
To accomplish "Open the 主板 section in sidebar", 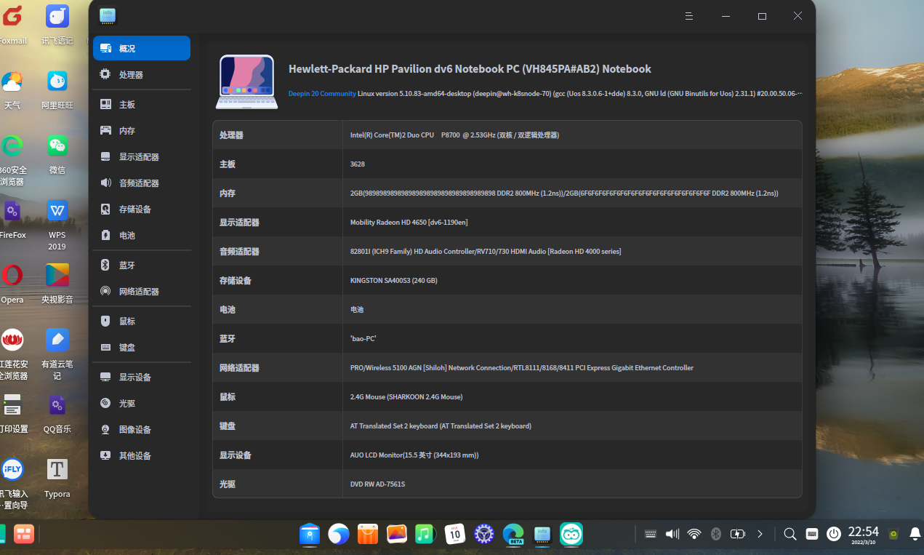I will click(x=142, y=104).
